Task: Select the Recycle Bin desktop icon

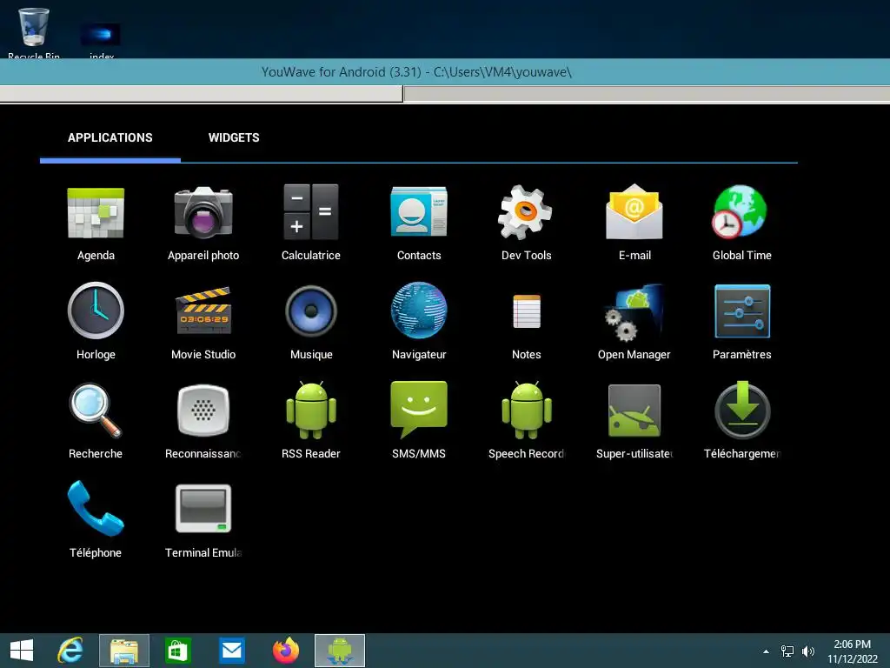Action: [34, 33]
